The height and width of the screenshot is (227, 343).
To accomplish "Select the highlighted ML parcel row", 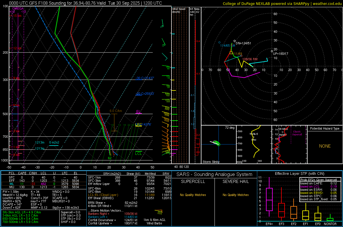I will pos(44,184).
